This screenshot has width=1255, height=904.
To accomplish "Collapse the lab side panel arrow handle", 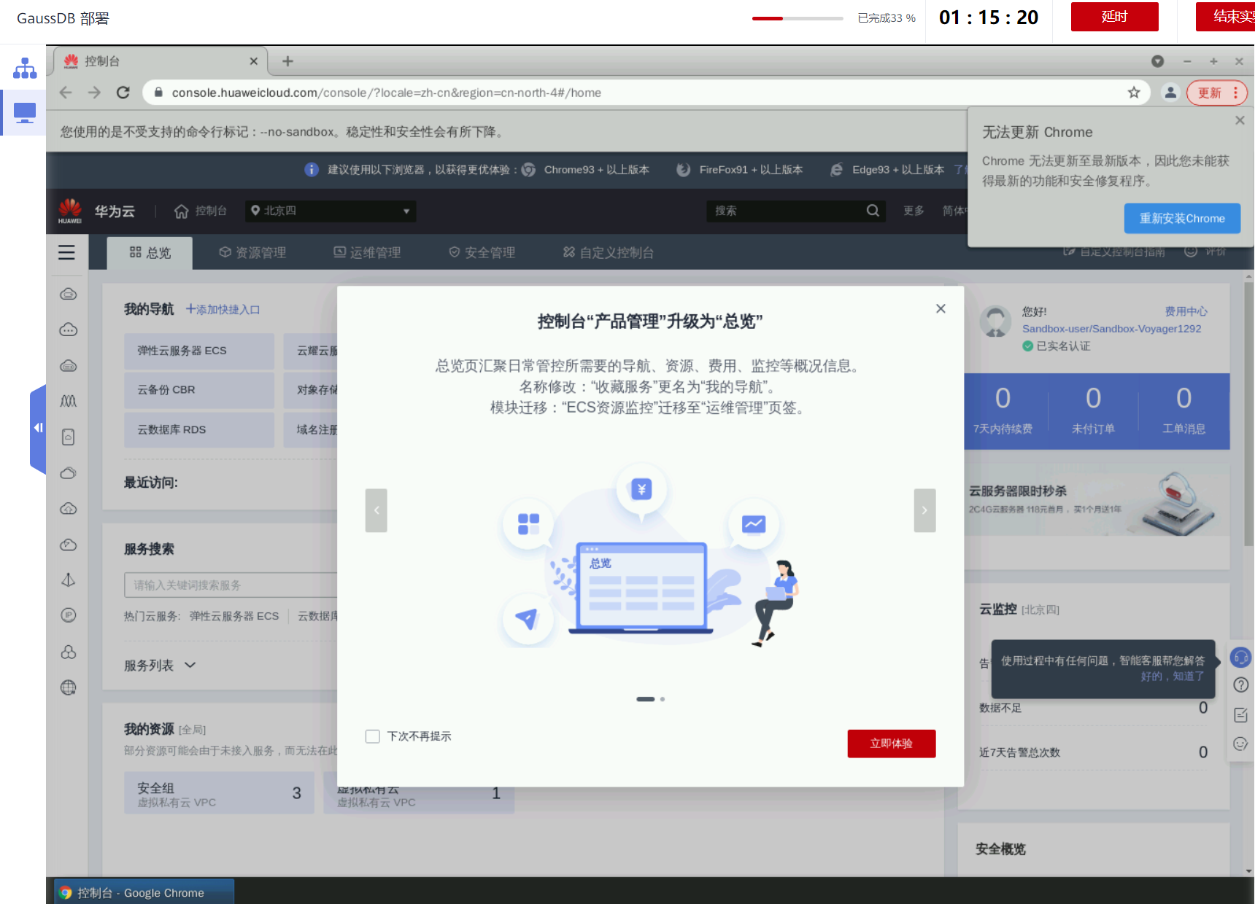I will pos(38,428).
